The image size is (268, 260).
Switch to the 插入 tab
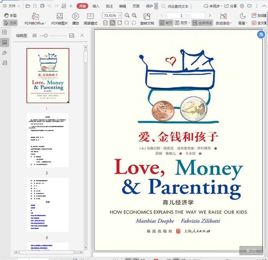point(96,6)
